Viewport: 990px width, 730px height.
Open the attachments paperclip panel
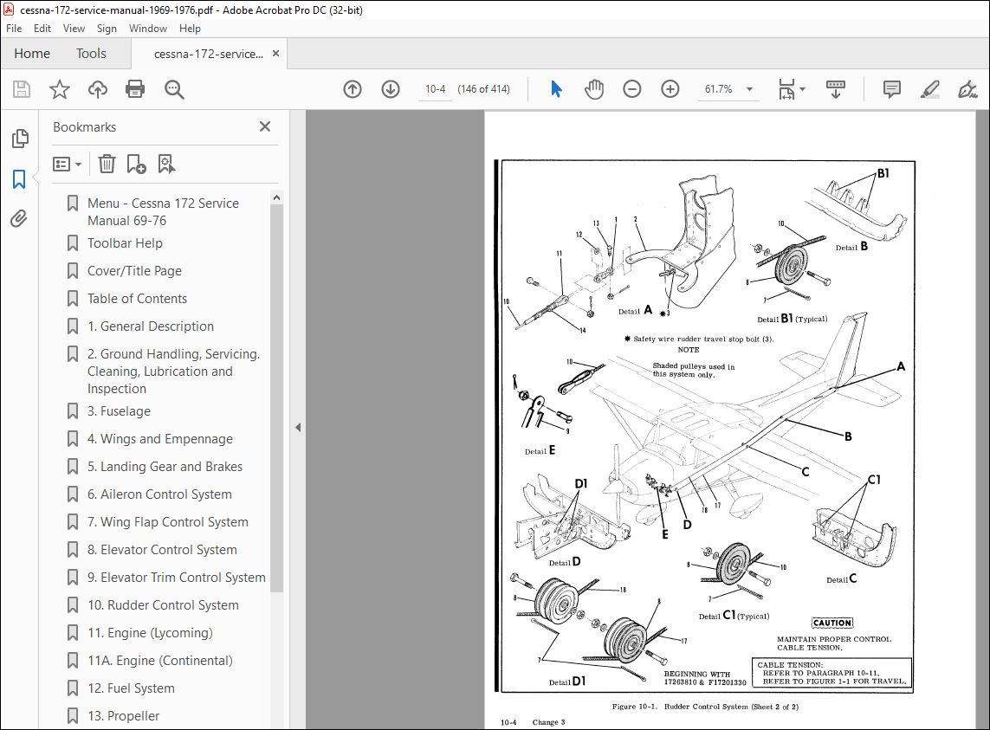19,218
